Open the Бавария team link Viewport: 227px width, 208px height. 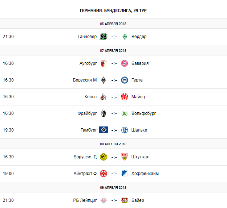(140, 63)
